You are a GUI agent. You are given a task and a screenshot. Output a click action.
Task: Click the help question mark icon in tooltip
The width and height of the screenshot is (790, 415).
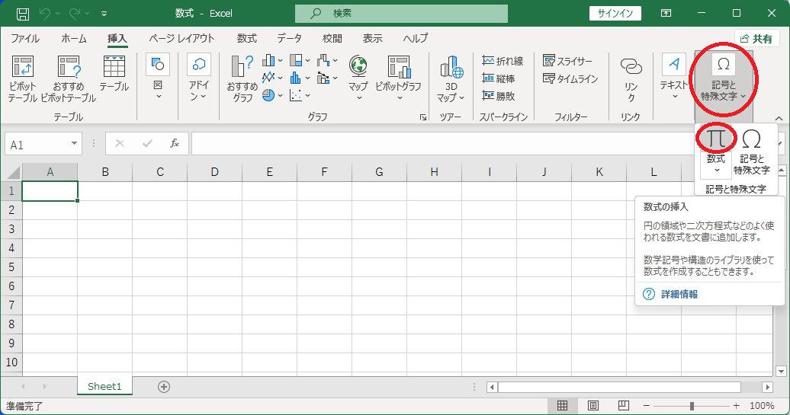pos(649,294)
